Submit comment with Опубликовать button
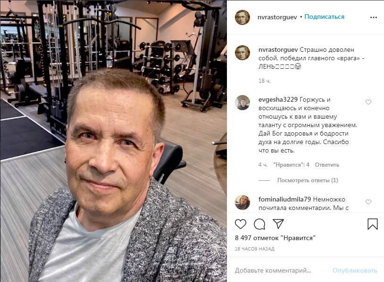This screenshot has height=282, width=384. coord(355,271)
